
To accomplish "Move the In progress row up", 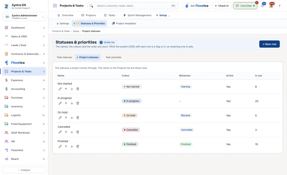I will pyautogui.click(x=66, y=103).
